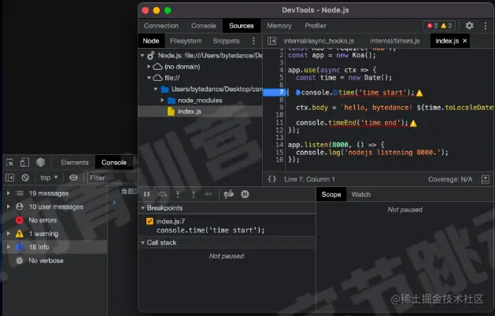Click the Node.js hexagon icon in browser DevTools
Viewport: 495px width, 316px height.
point(40,163)
